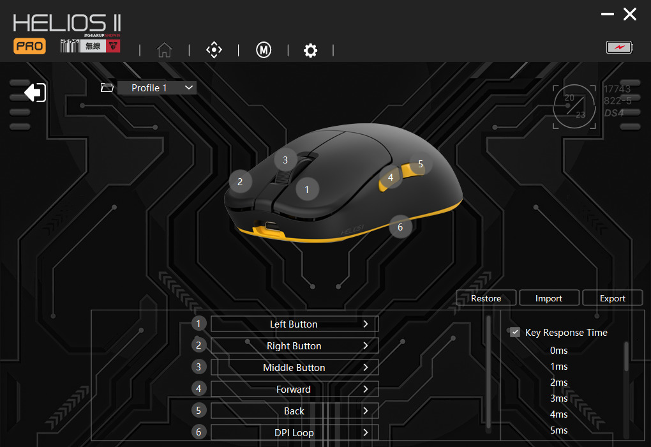
Task: Select button marker 2 on the mouse
Action: pyautogui.click(x=240, y=181)
